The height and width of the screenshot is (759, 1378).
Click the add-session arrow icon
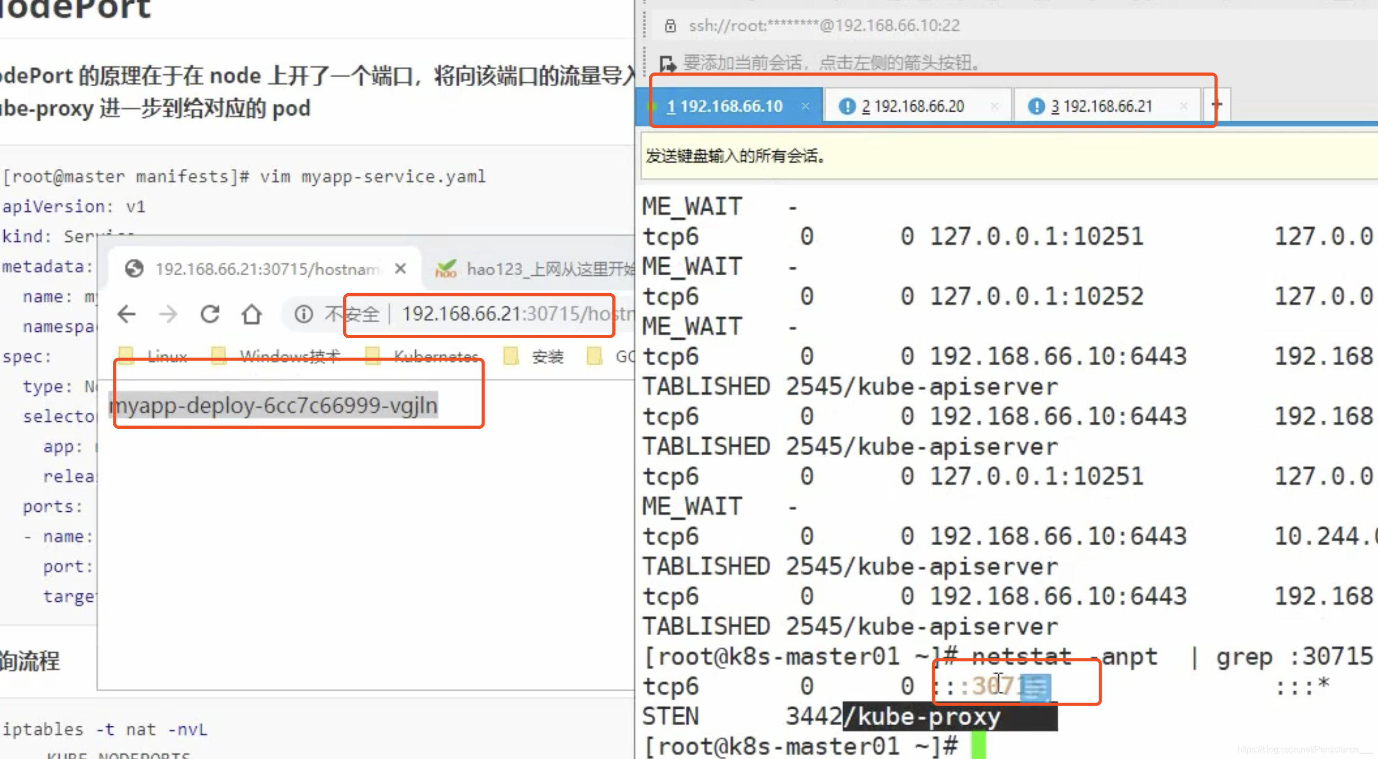668,63
